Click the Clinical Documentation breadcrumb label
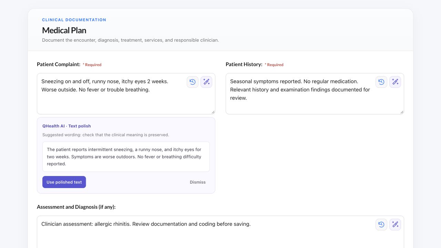Image resolution: width=441 pixels, height=248 pixels. point(74,20)
